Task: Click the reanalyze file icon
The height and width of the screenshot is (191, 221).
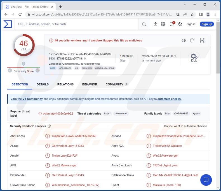Action: [192, 41]
